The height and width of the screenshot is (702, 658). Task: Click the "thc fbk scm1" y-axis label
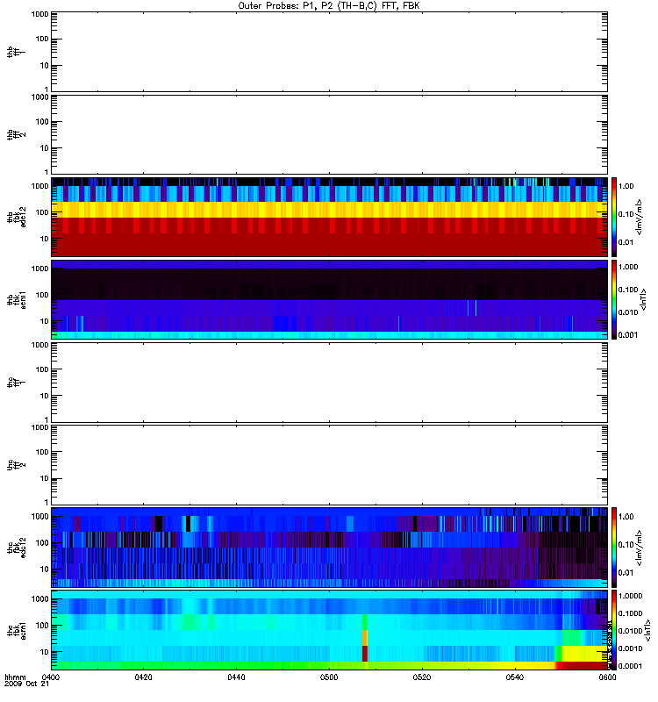pos(17,630)
